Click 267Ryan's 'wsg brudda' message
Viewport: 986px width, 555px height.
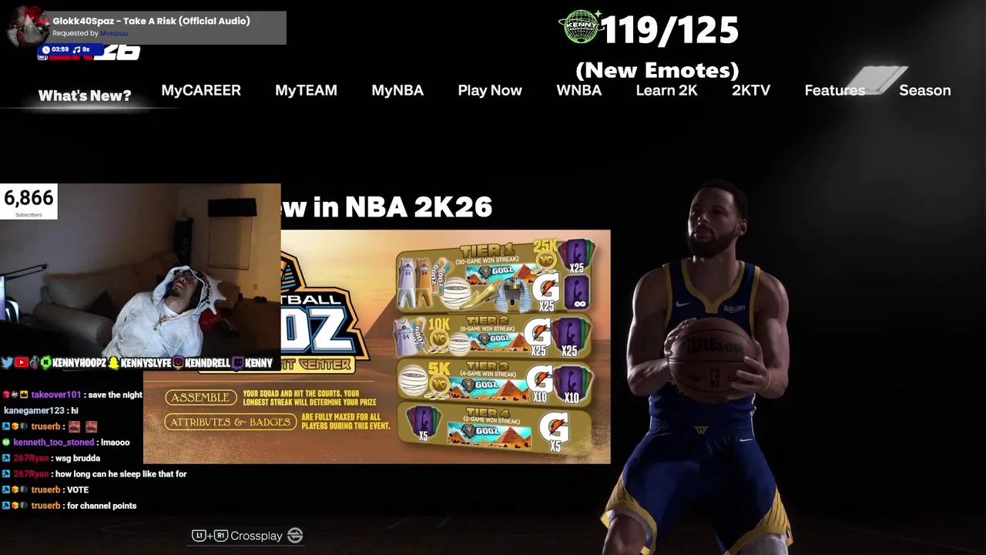pos(79,458)
